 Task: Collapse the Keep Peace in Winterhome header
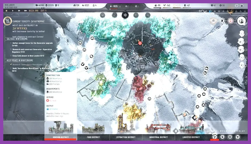pyautogui.click(x=20, y=60)
